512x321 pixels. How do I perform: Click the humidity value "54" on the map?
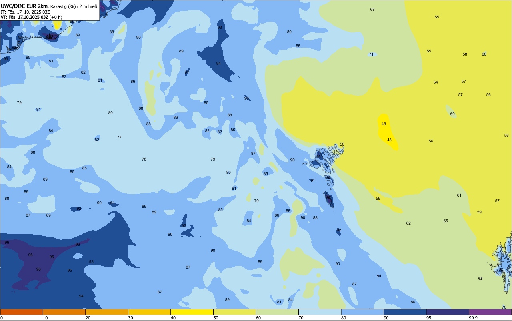coord(436,82)
